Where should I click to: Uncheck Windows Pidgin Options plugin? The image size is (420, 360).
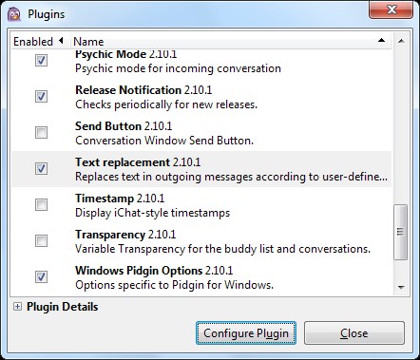tap(41, 276)
